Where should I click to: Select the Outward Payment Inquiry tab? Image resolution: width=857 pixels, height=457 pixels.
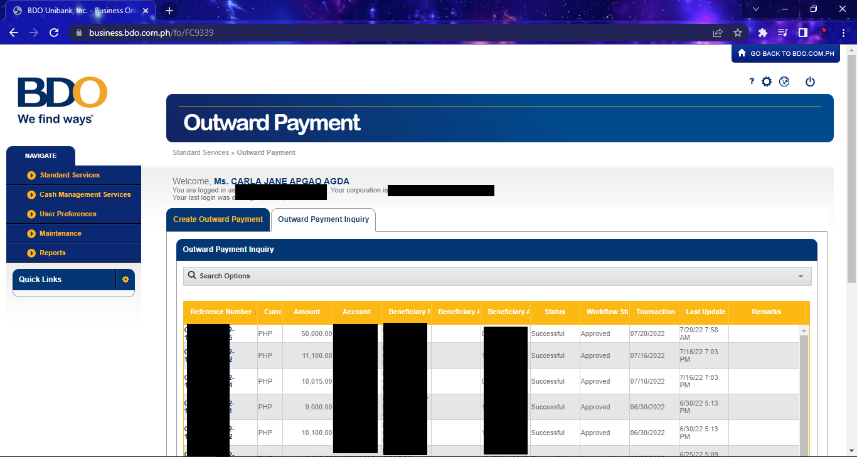click(323, 219)
